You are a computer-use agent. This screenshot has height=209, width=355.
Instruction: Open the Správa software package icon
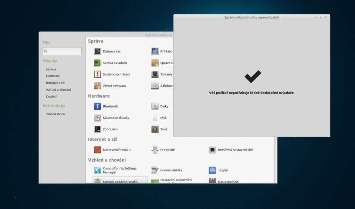pos(155,63)
